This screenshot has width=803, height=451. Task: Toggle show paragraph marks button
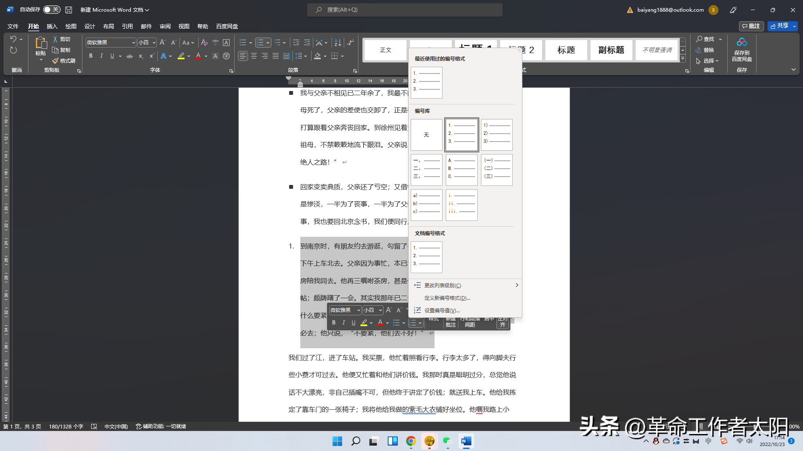coord(350,43)
